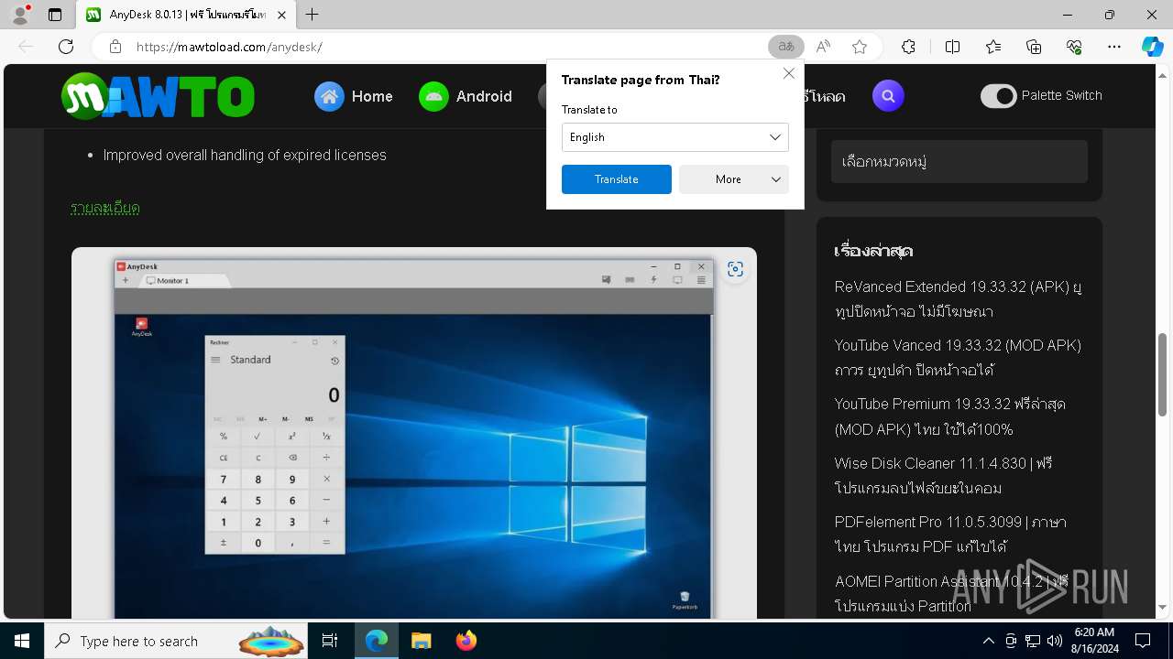Open a new browser tab
This screenshot has width=1173, height=659.
pyautogui.click(x=312, y=15)
